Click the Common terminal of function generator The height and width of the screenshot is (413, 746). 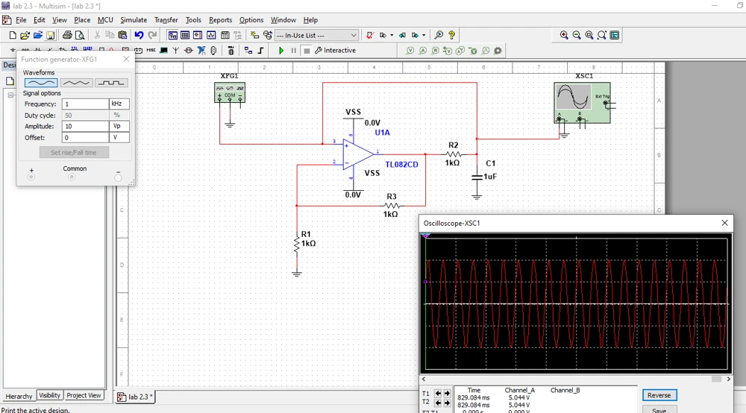pyautogui.click(x=72, y=177)
